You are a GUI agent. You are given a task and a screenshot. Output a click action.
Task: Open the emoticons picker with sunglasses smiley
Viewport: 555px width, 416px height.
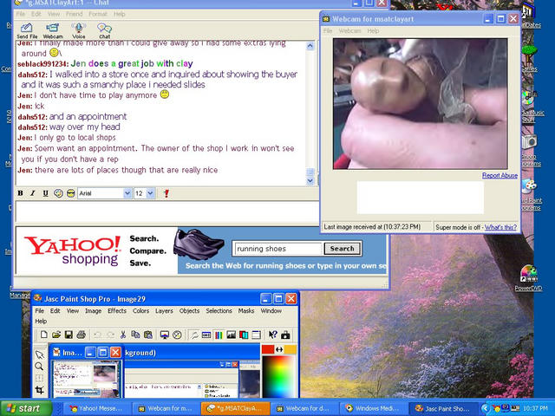point(71,193)
